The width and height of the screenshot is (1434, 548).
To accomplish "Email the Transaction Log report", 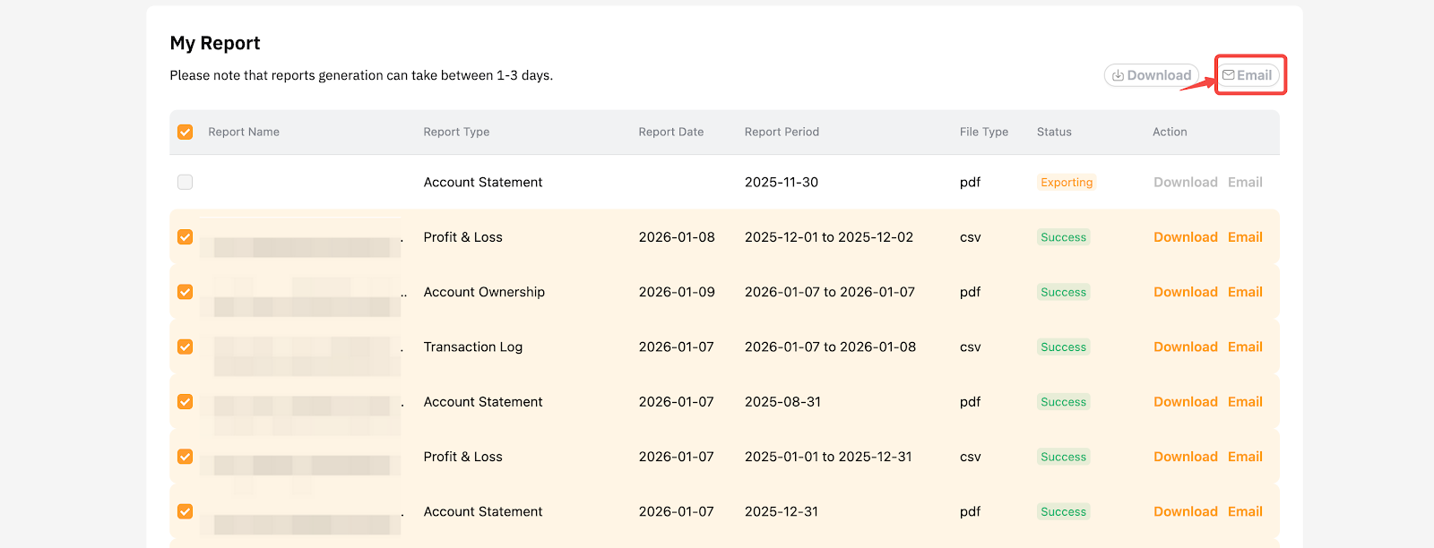I will 1245,347.
